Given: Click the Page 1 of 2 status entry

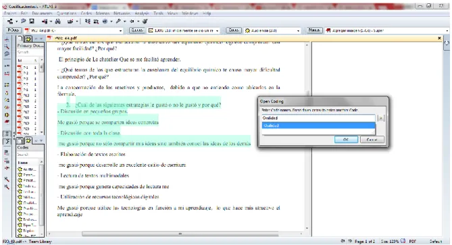Looking at the screenshot, I should pyautogui.click(x=365, y=241).
